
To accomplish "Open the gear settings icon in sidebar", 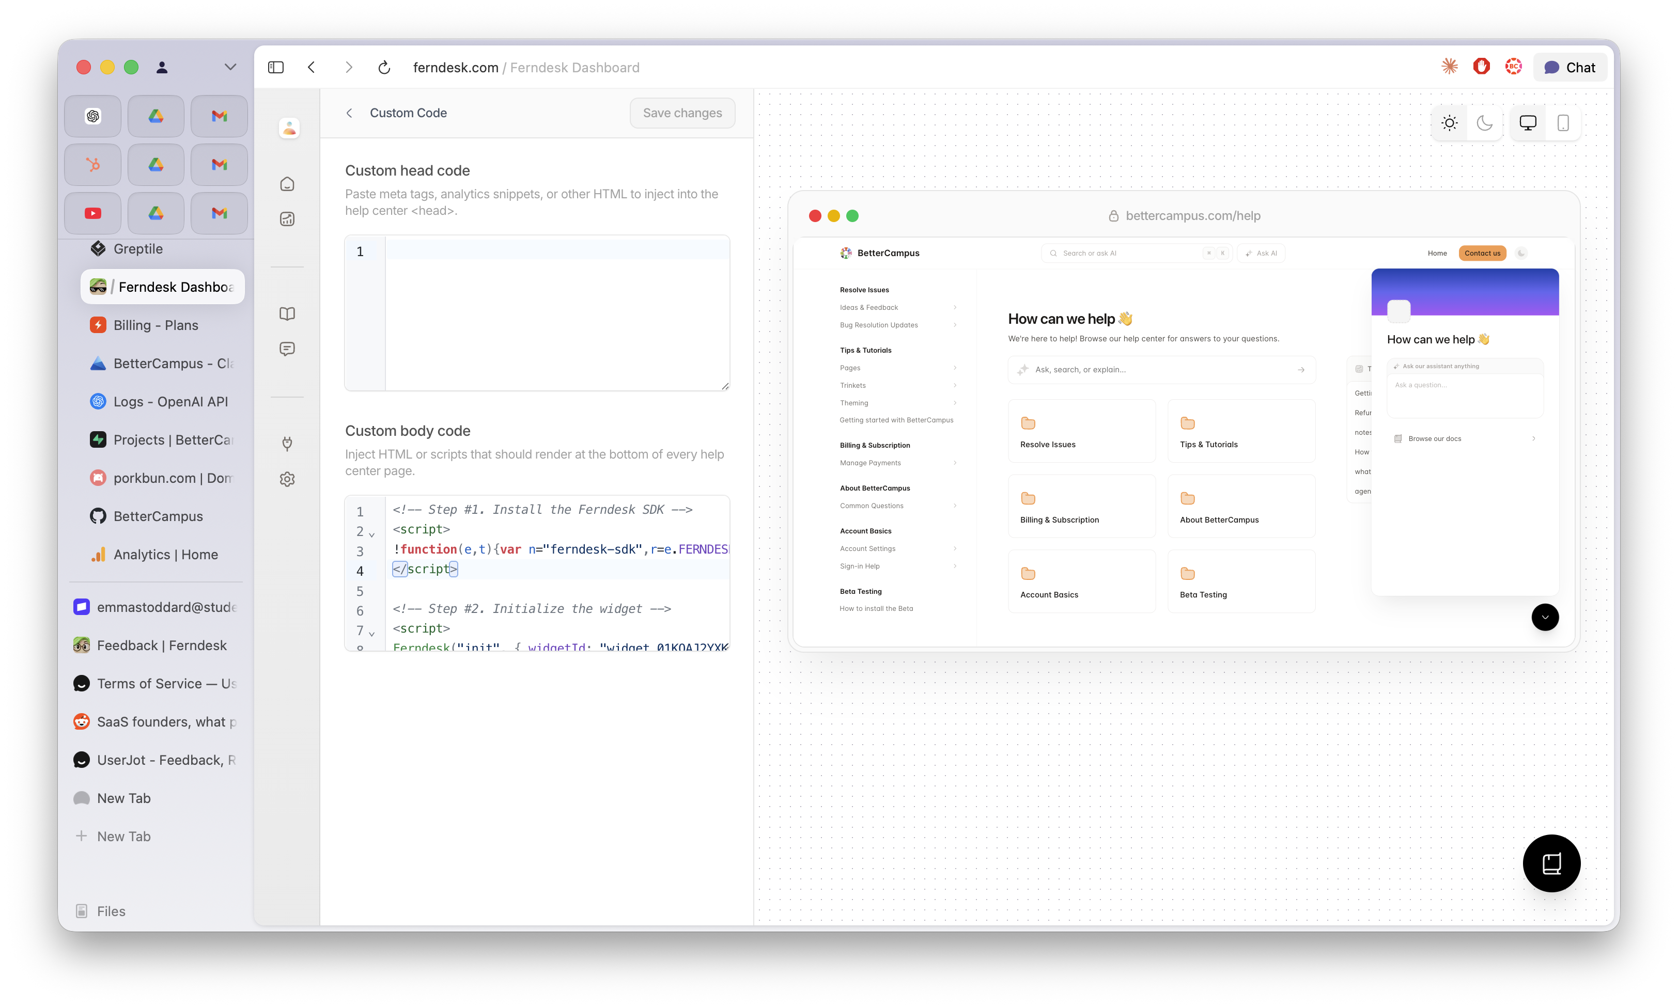I will tap(287, 479).
